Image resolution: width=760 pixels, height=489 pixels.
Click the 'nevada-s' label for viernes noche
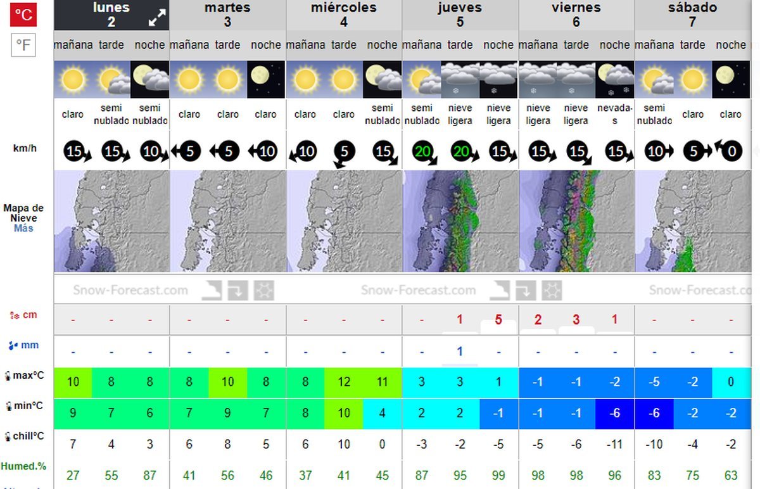tap(615, 114)
